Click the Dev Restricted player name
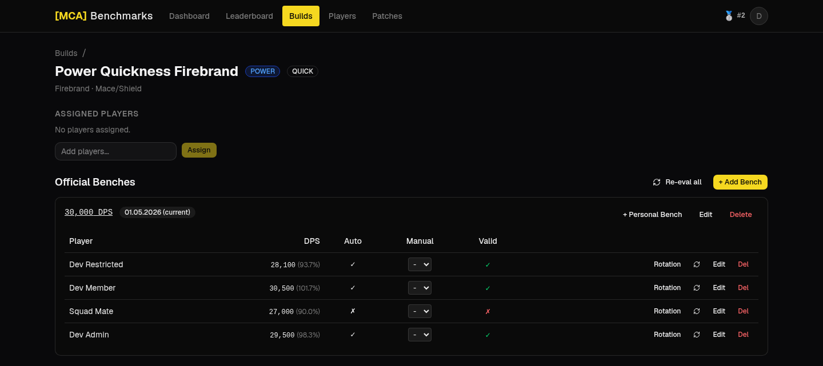The width and height of the screenshot is (823, 366). (x=96, y=264)
